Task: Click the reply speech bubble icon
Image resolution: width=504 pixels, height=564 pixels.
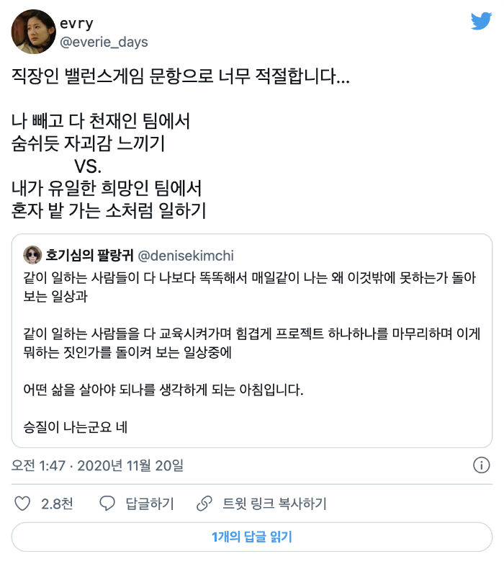Action: tap(107, 503)
